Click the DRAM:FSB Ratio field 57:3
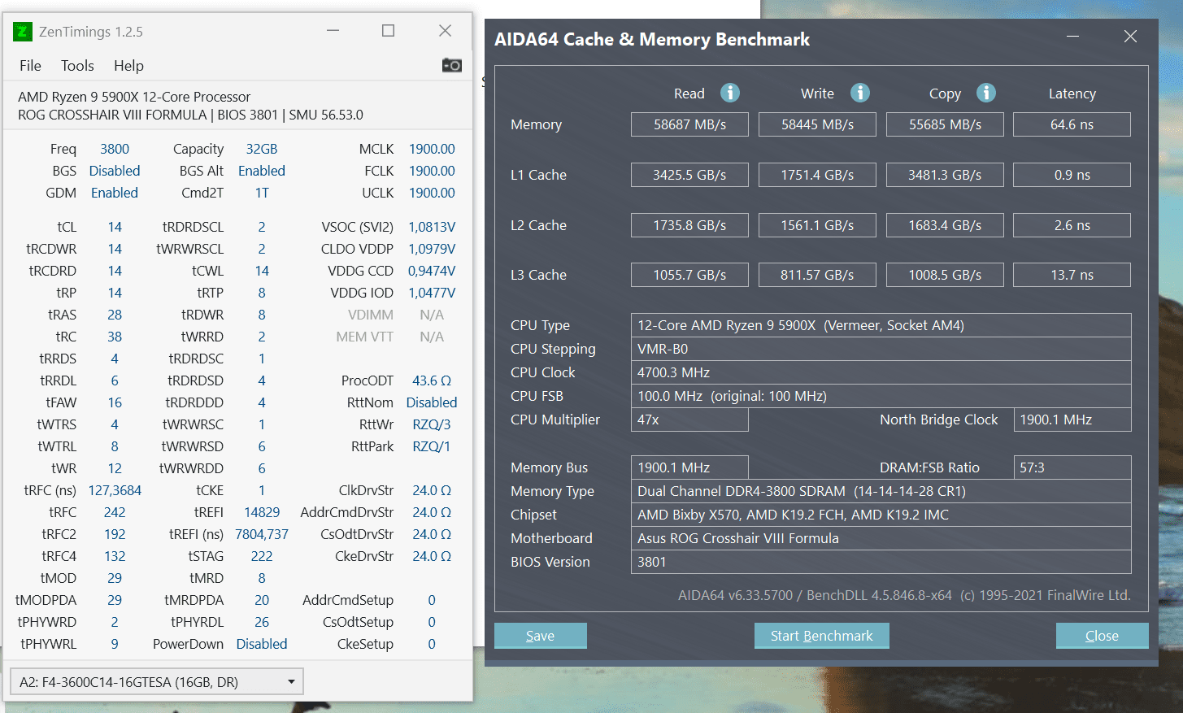 (1072, 467)
